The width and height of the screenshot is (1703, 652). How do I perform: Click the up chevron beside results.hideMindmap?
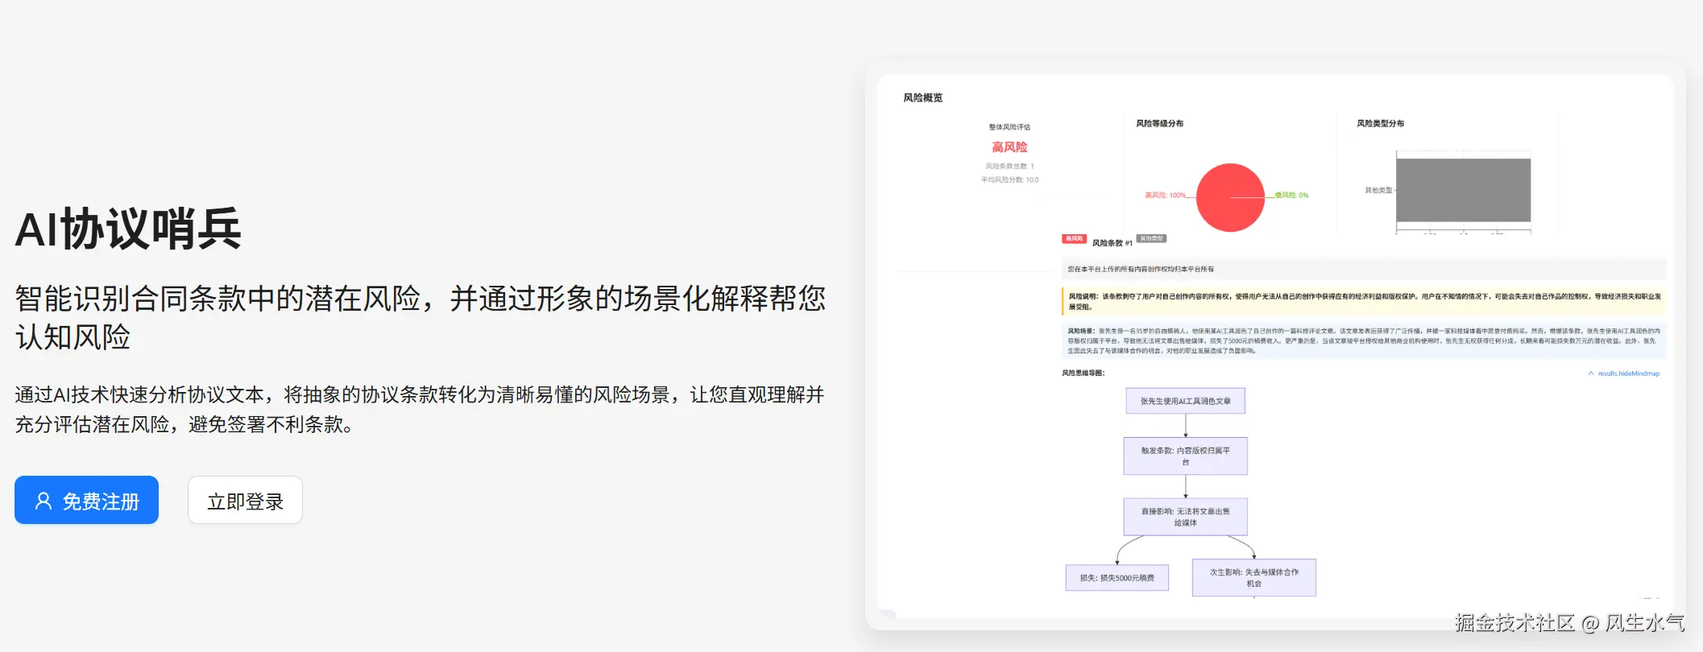pyautogui.click(x=1591, y=373)
